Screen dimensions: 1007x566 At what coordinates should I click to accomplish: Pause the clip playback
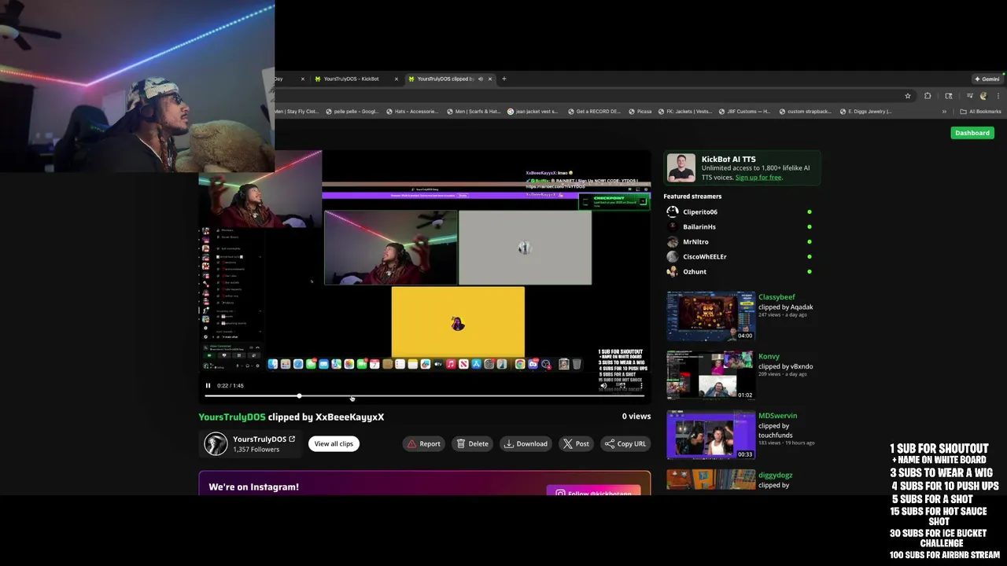[208, 385]
